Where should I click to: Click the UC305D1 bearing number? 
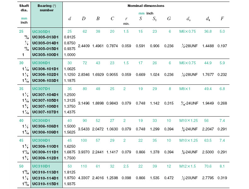(x=41, y=31)
